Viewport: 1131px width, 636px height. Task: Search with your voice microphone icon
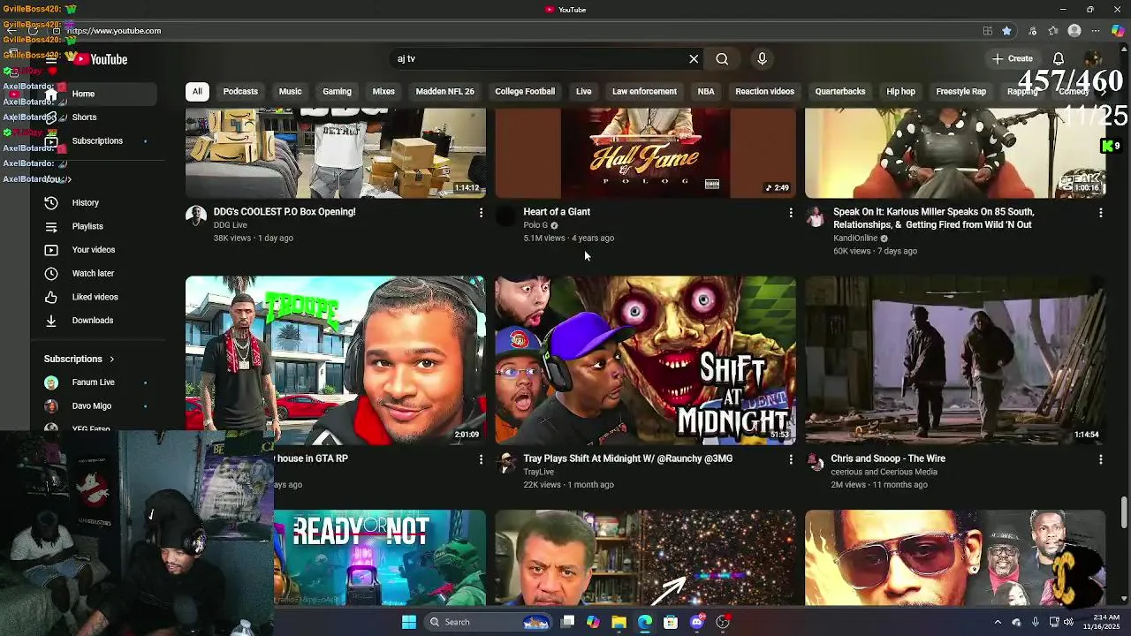pyautogui.click(x=762, y=59)
